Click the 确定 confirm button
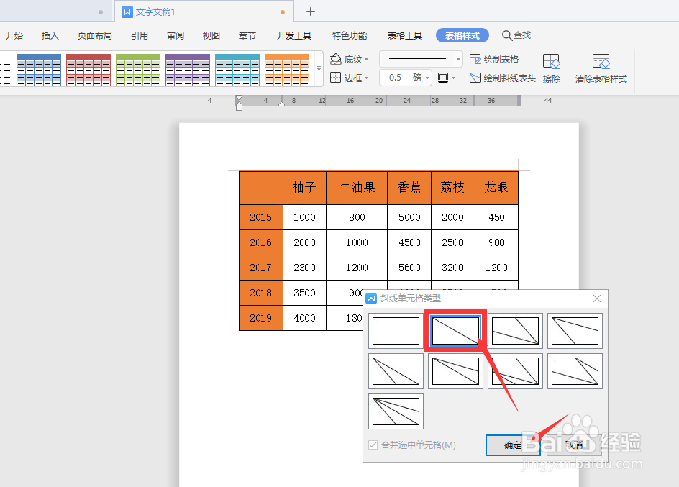This screenshot has height=487, width=679. pyautogui.click(x=513, y=445)
